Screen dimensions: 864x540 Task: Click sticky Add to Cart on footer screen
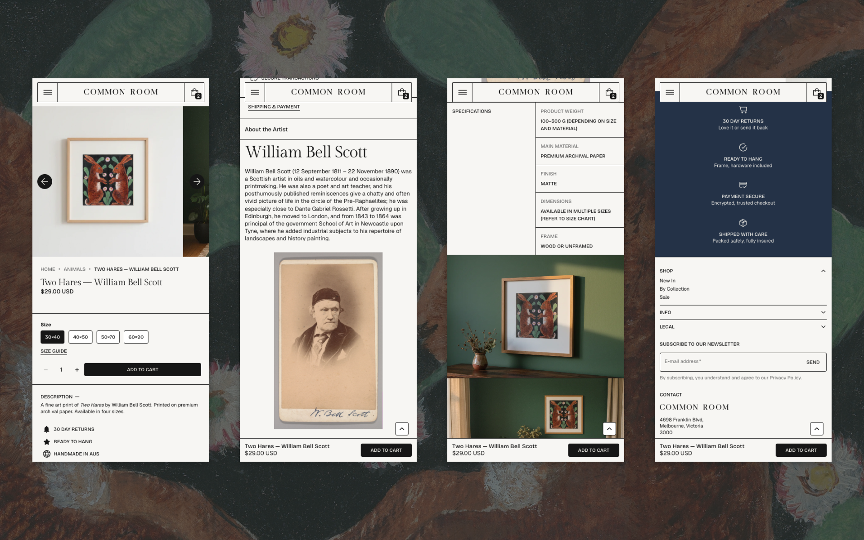click(x=801, y=450)
